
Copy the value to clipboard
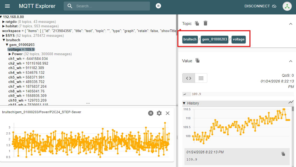(198, 61)
